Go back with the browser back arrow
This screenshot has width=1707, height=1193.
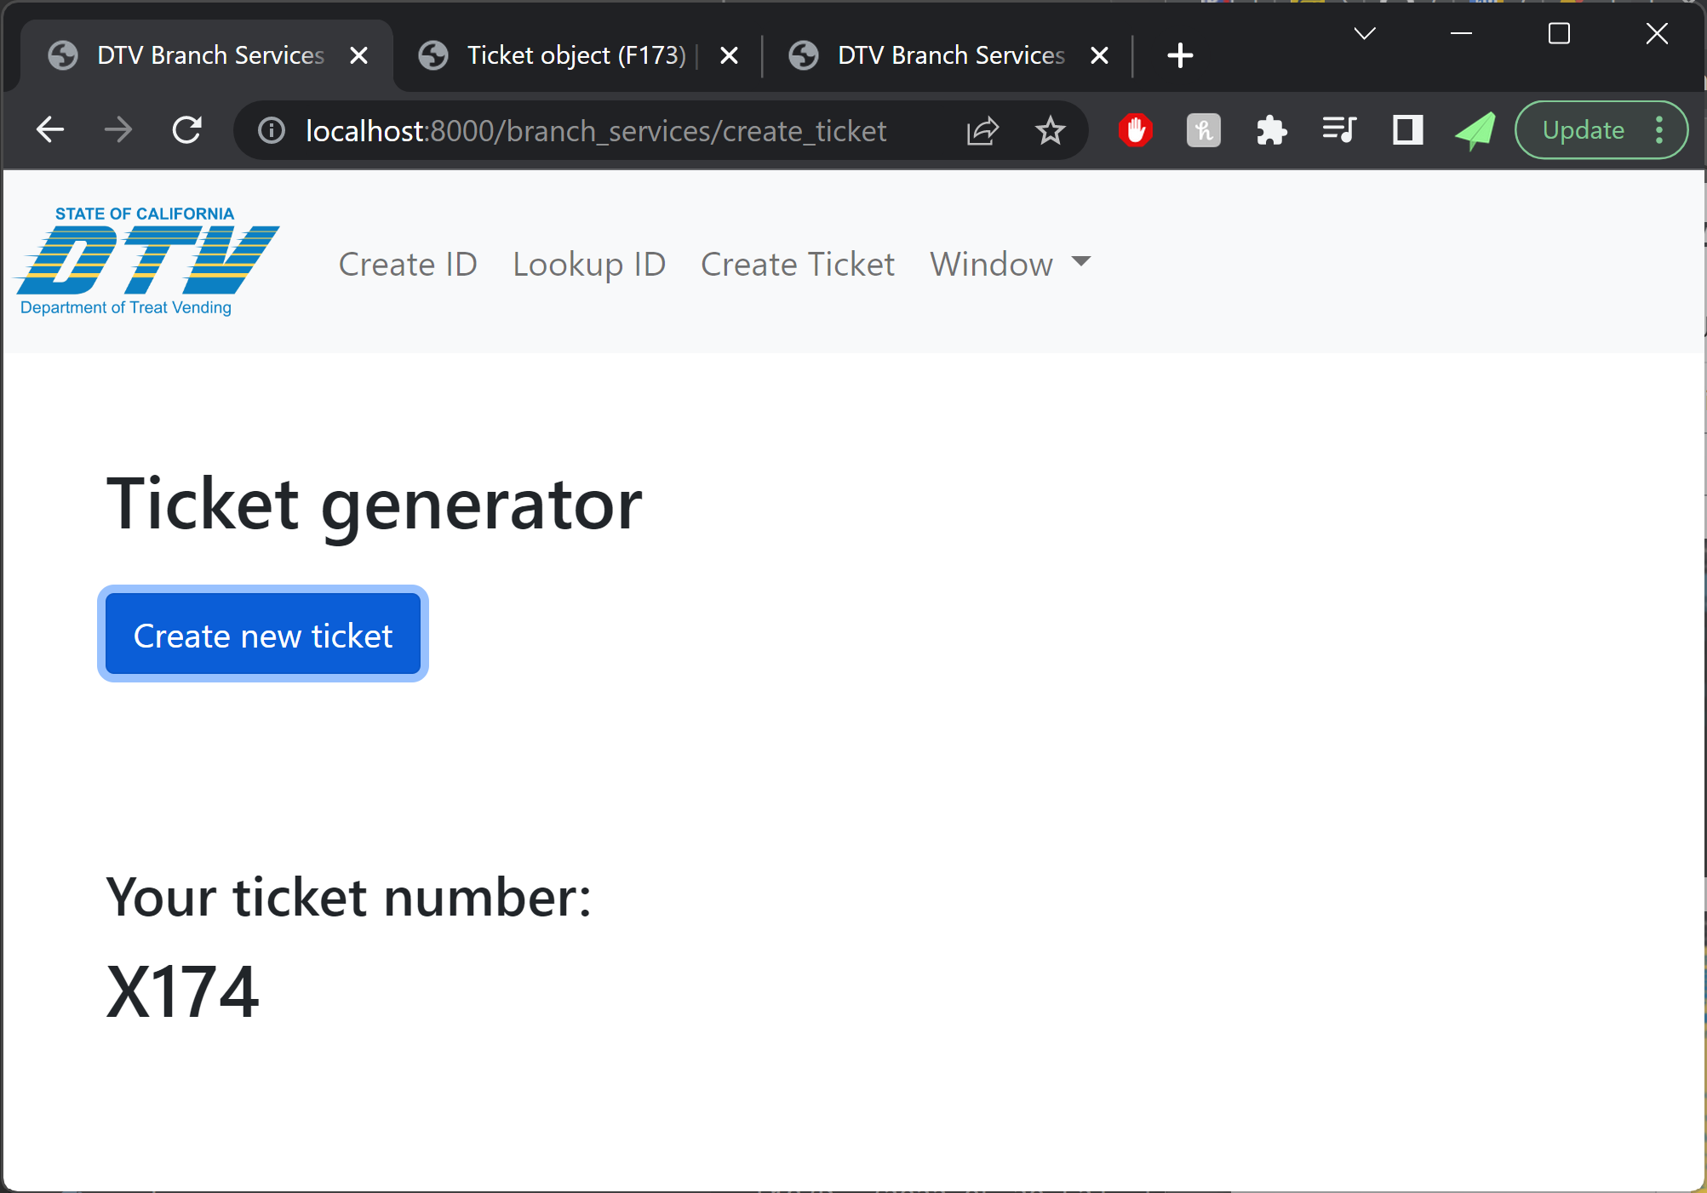click(50, 130)
